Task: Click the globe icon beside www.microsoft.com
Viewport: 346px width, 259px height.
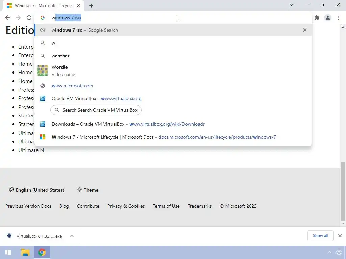Action: [43, 86]
